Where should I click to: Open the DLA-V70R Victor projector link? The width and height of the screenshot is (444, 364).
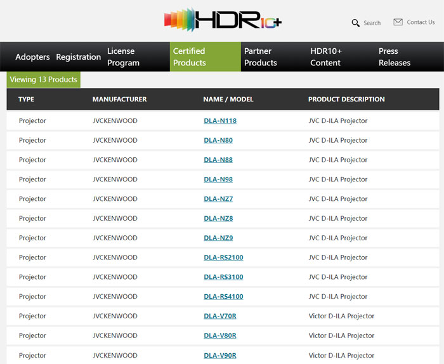tap(220, 316)
